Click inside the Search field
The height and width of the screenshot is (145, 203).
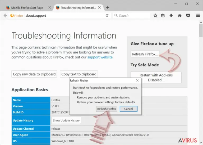(x=132, y=16)
